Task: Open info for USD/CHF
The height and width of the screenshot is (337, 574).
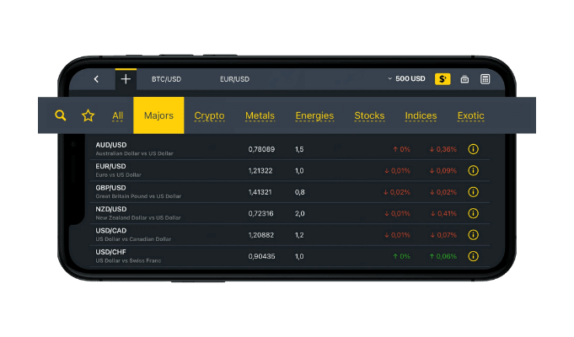Action: coord(473,256)
